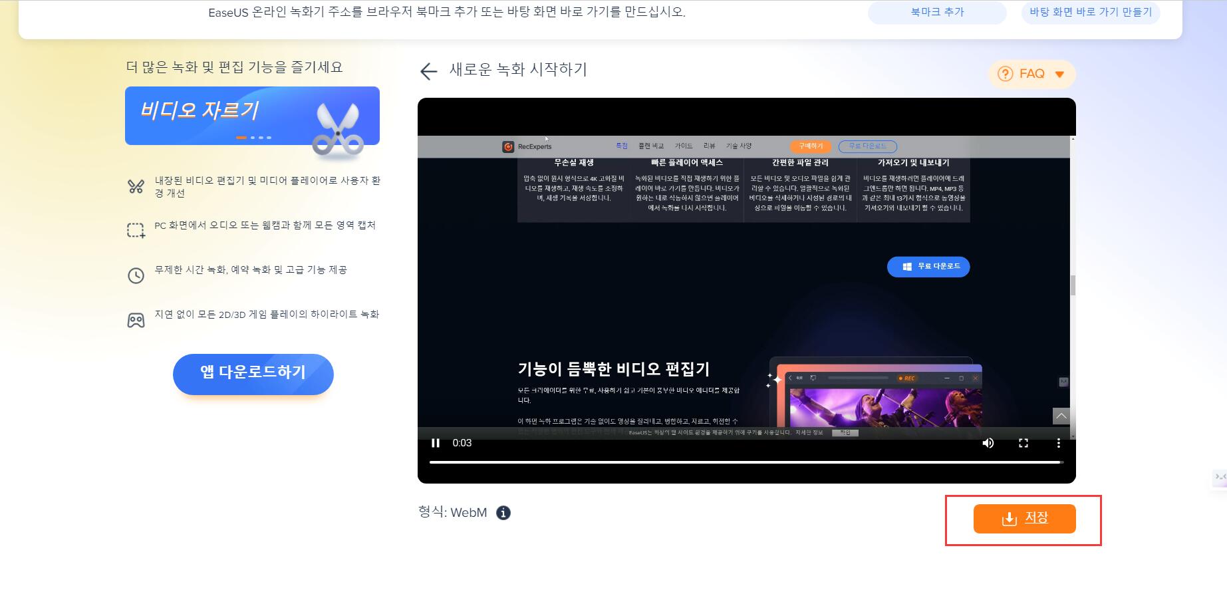Viewport: 1227px width, 590px height.
Task: Click the 무제한 시간 녹화 feature text
Action: coord(251,270)
